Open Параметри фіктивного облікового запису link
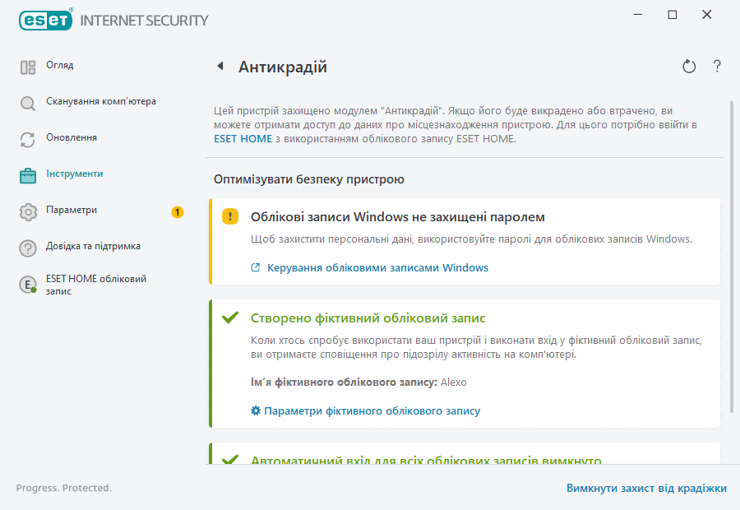 click(372, 410)
